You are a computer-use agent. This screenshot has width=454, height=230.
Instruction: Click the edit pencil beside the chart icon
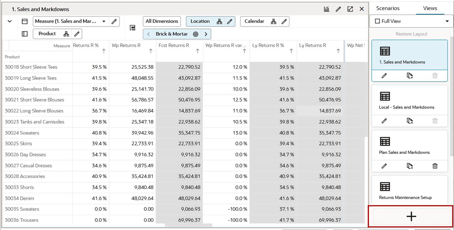(338, 9)
